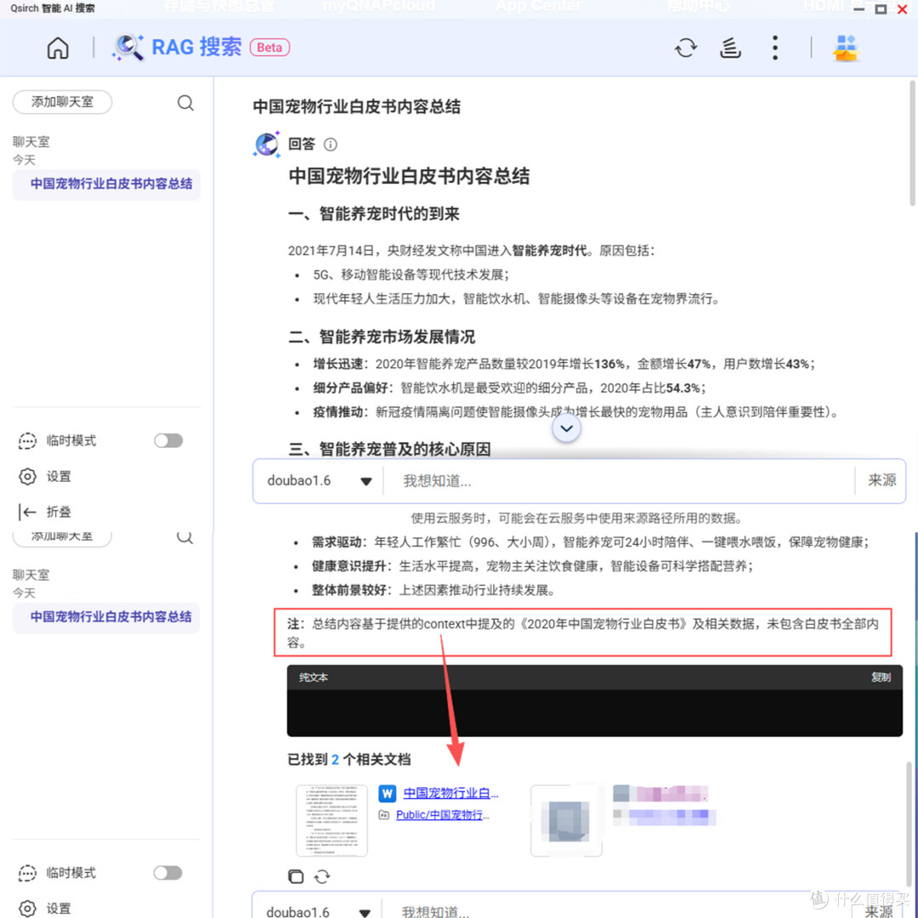Image resolution: width=918 pixels, height=918 pixels.
Task: Go to the home page icon
Action: [58, 48]
